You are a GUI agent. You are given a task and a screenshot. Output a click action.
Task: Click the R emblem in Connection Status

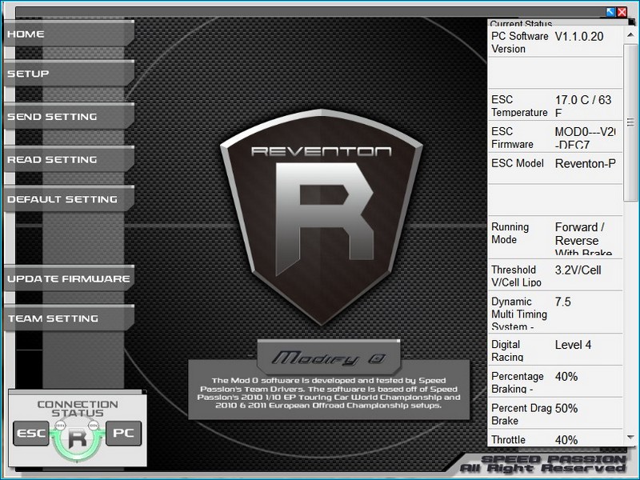pos(77,438)
